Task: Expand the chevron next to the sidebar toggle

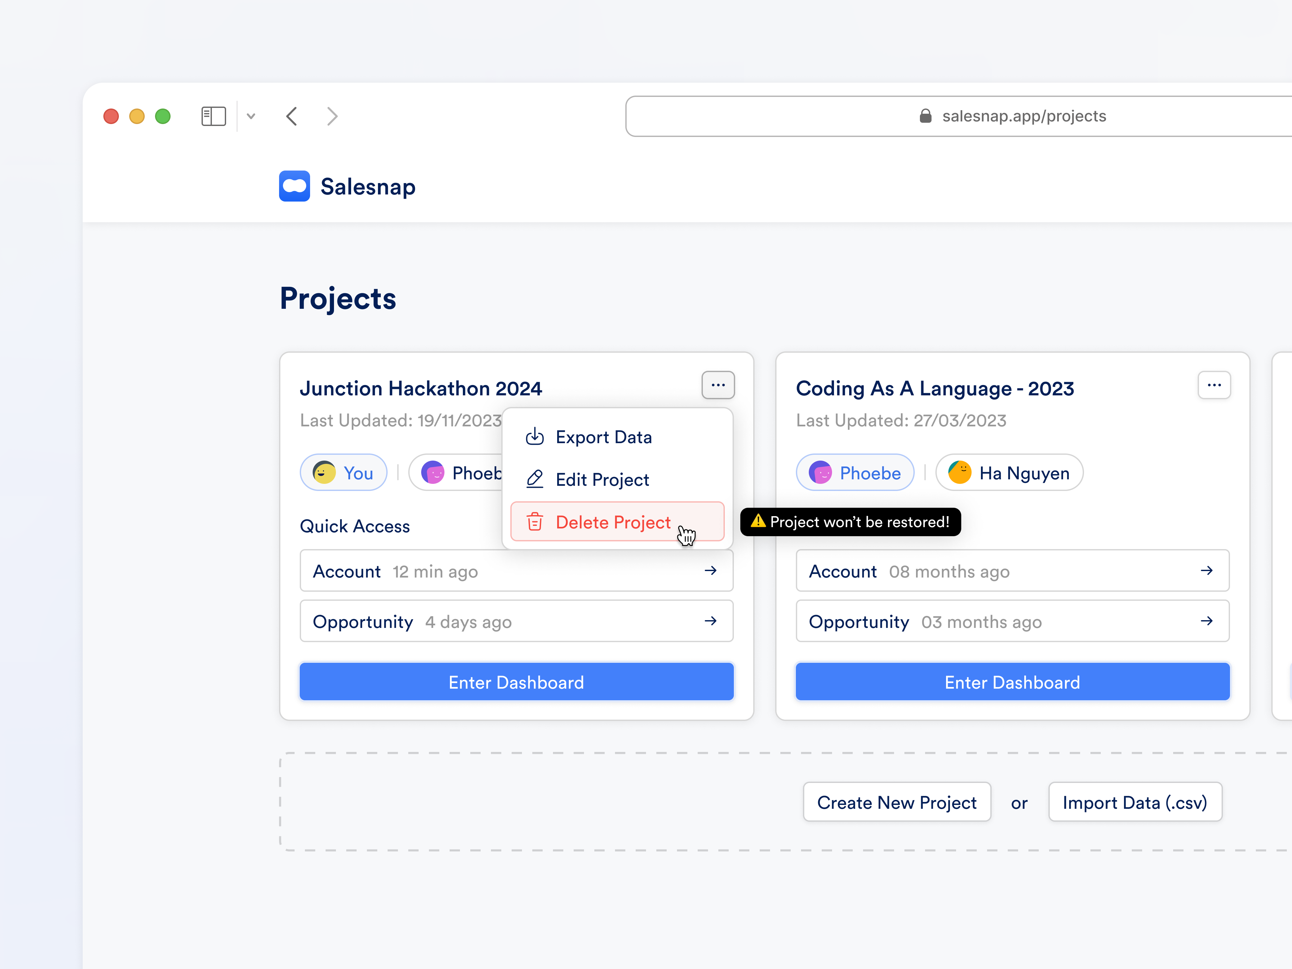Action: coord(251,116)
